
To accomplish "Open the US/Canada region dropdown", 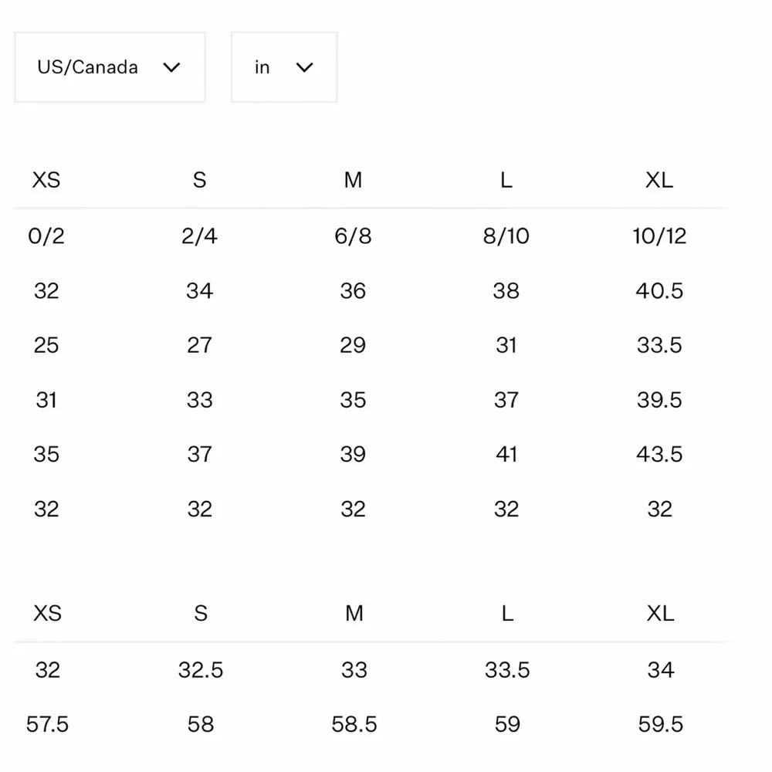I will click(x=110, y=67).
